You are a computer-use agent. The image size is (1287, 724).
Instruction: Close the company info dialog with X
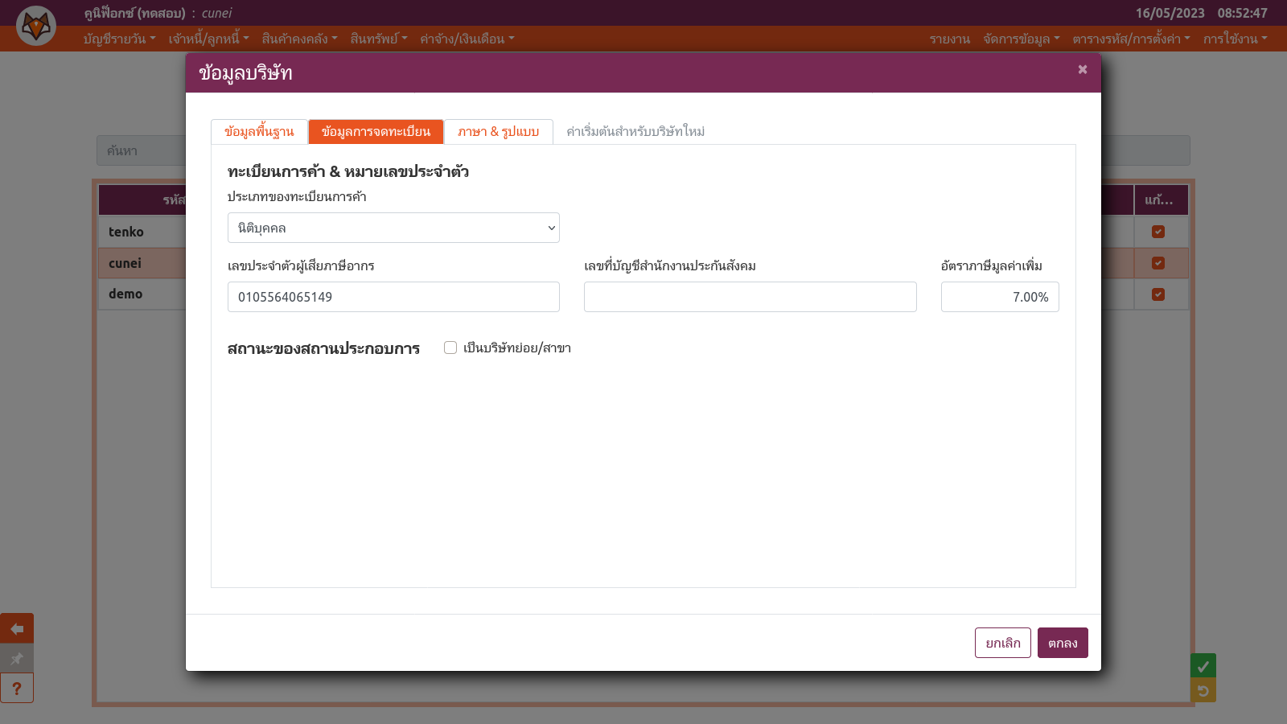[1083, 70]
